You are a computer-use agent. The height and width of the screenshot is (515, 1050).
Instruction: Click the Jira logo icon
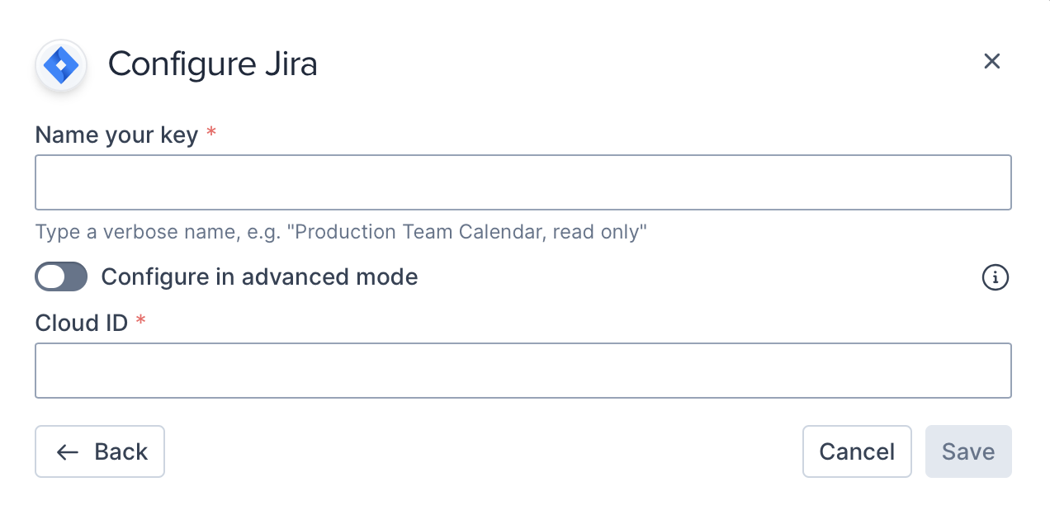click(61, 65)
